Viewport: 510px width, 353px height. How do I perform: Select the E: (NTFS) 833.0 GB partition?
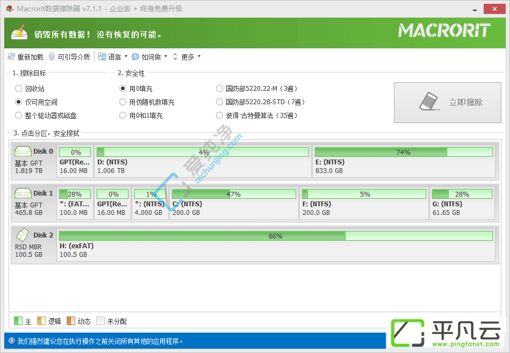pos(404,161)
